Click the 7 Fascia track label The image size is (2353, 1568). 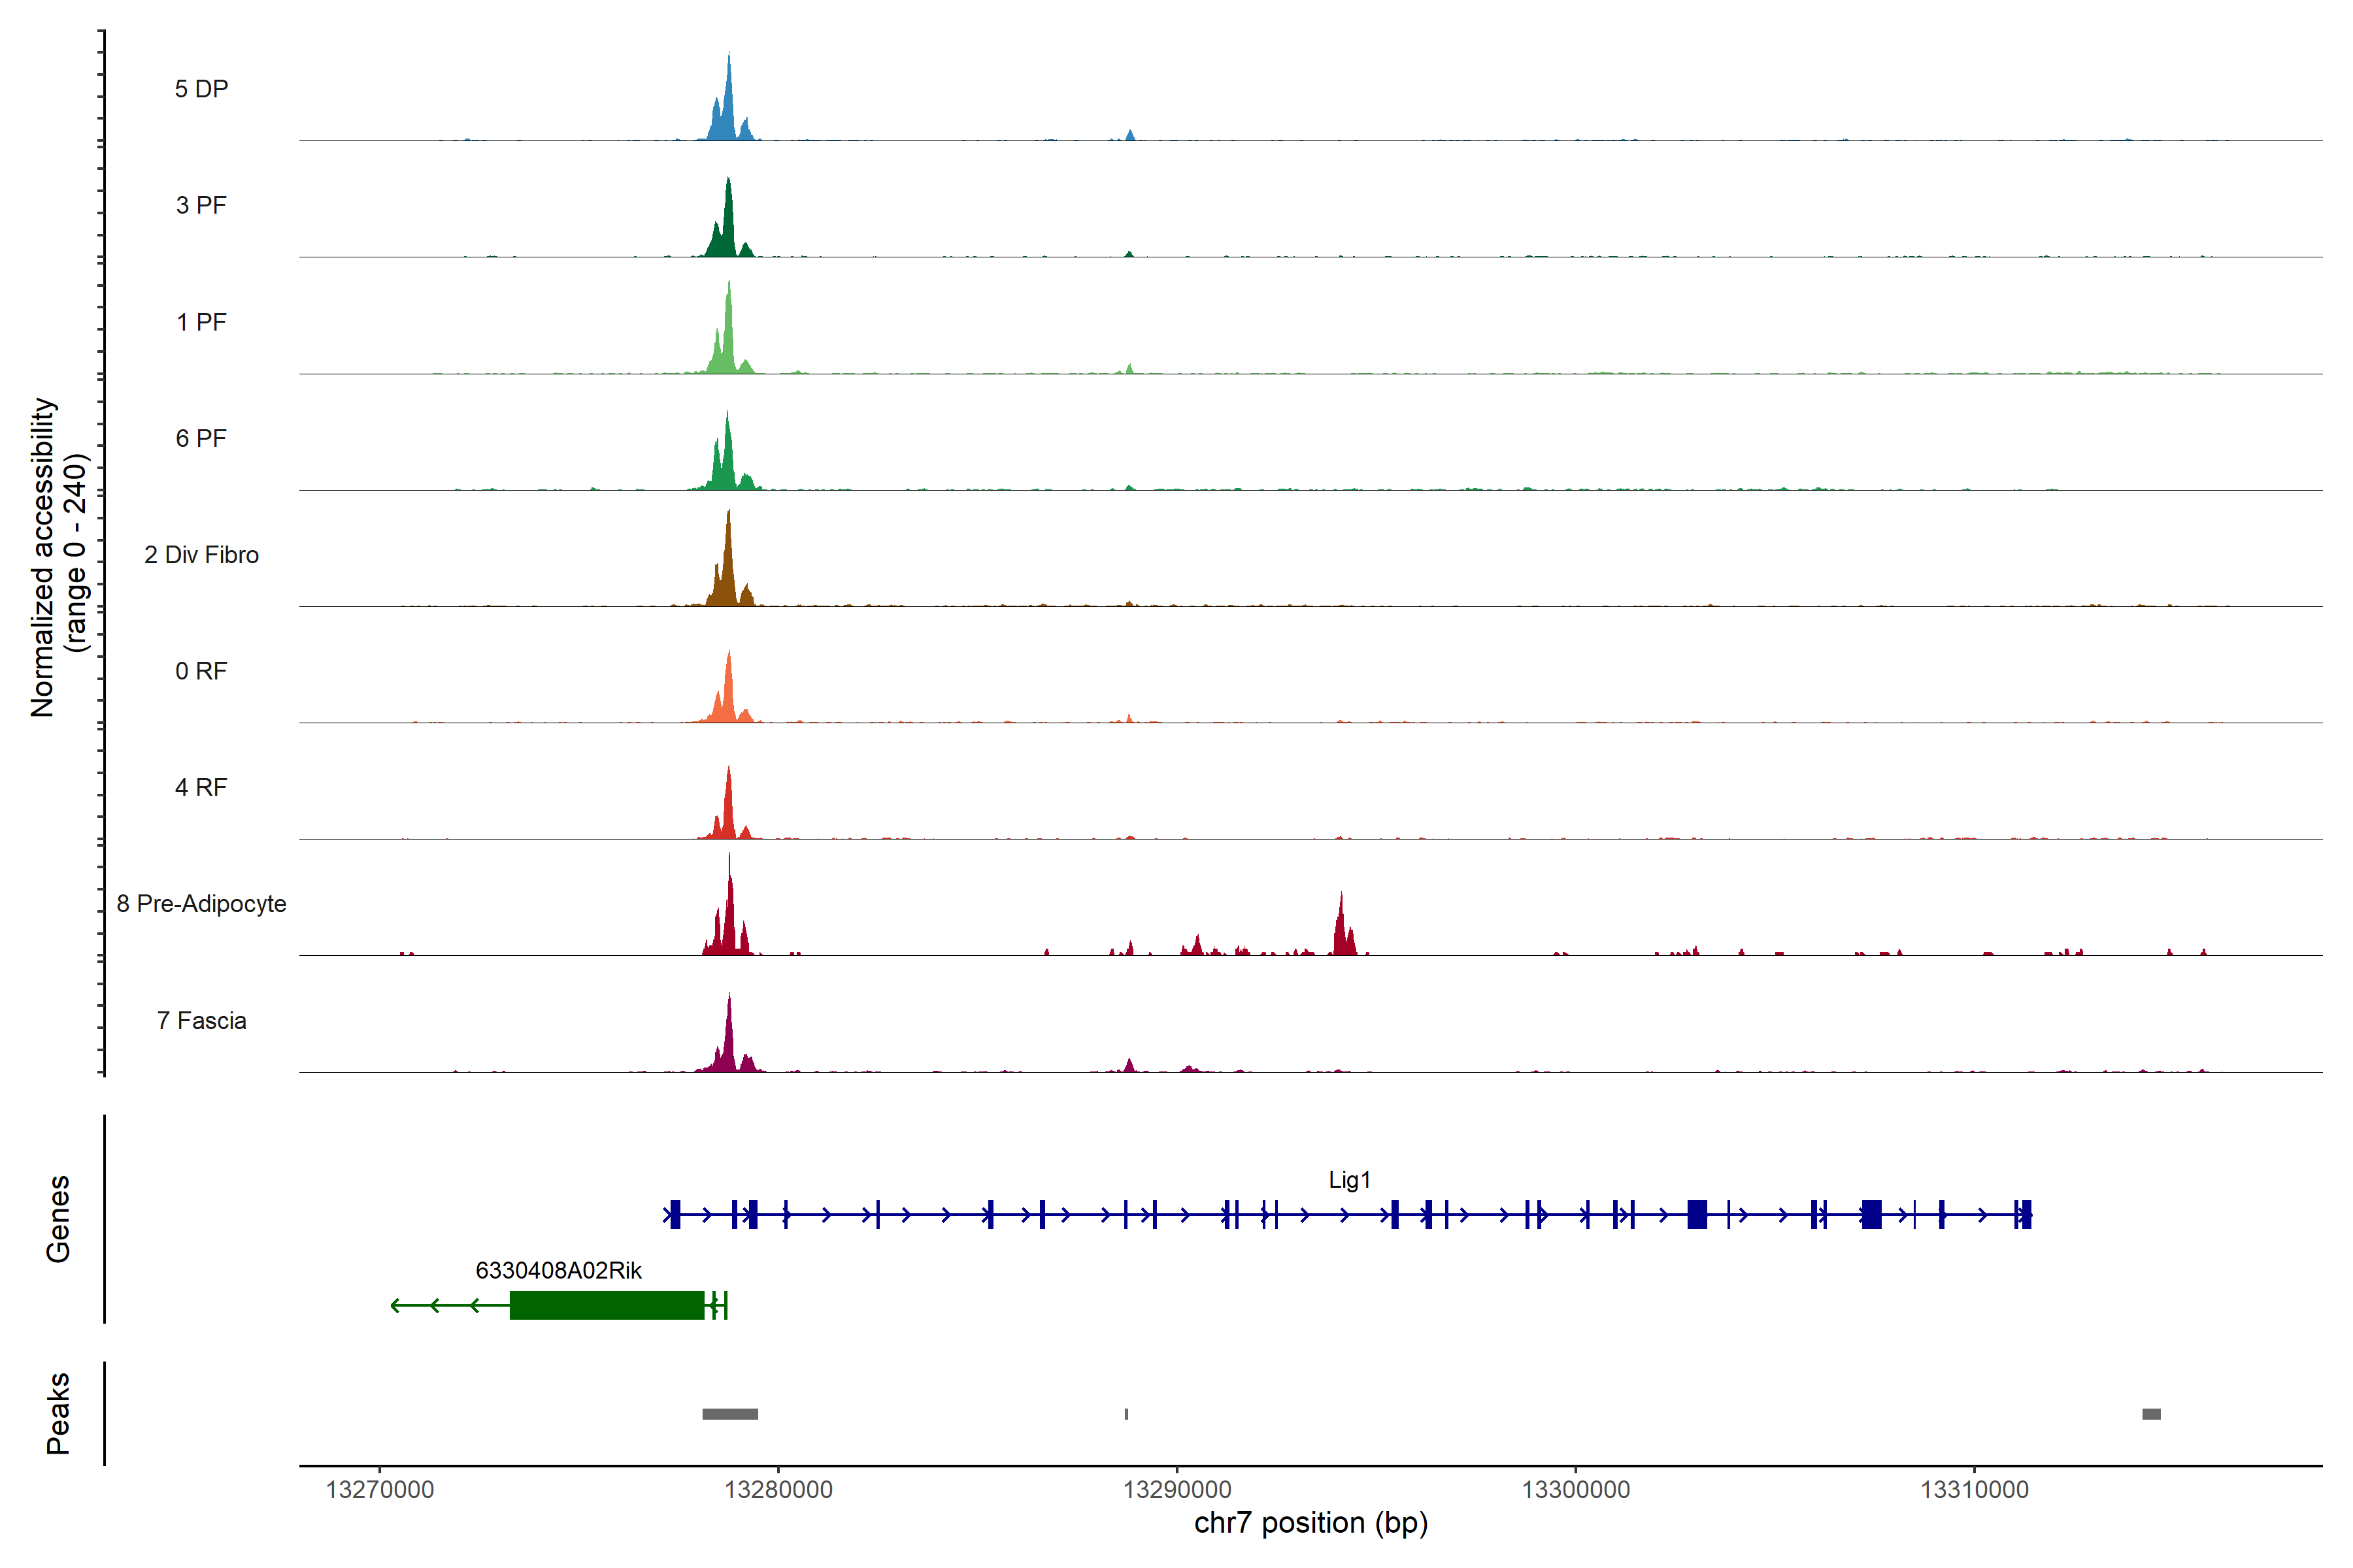tap(201, 1021)
